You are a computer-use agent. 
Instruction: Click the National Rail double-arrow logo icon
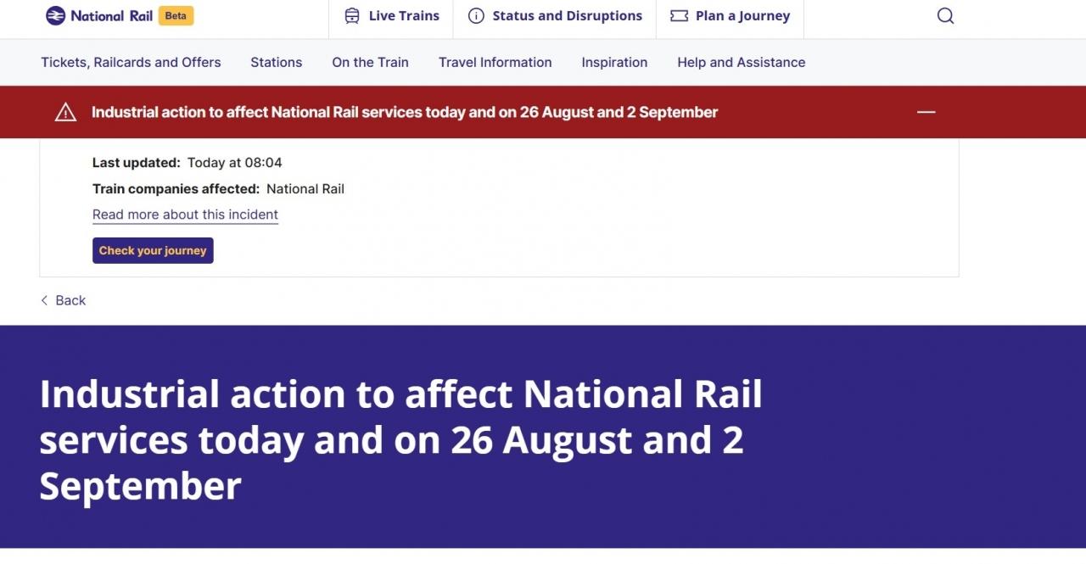(x=55, y=15)
